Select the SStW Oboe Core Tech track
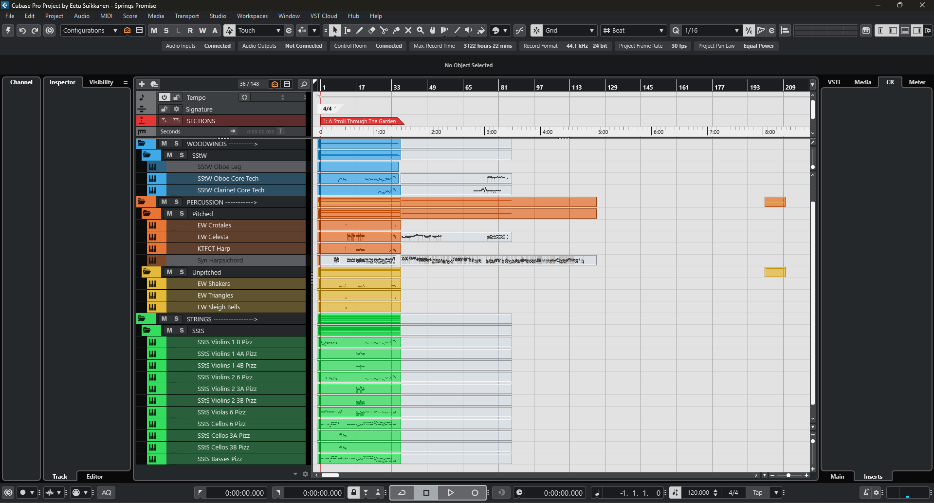Screen dimensions: 934x503 [x=228, y=179]
